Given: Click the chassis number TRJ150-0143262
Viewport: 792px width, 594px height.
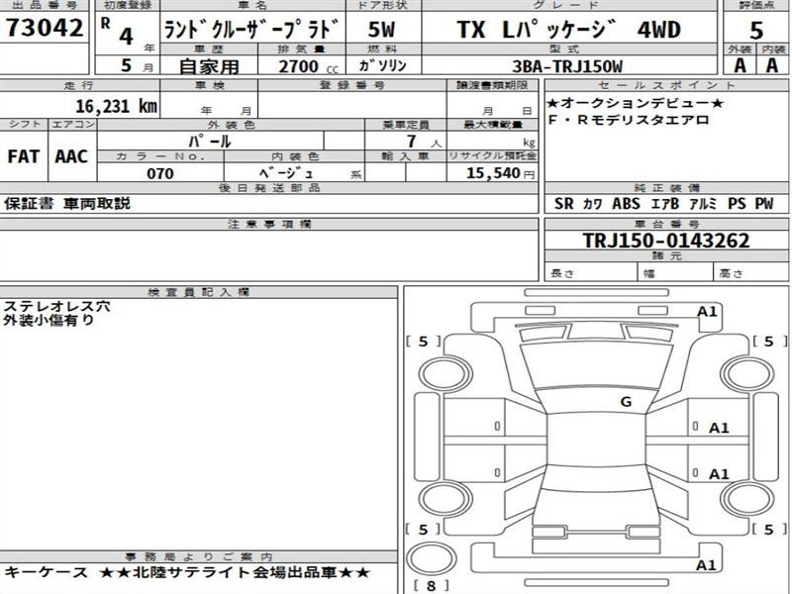Looking at the screenshot, I should point(665,241).
